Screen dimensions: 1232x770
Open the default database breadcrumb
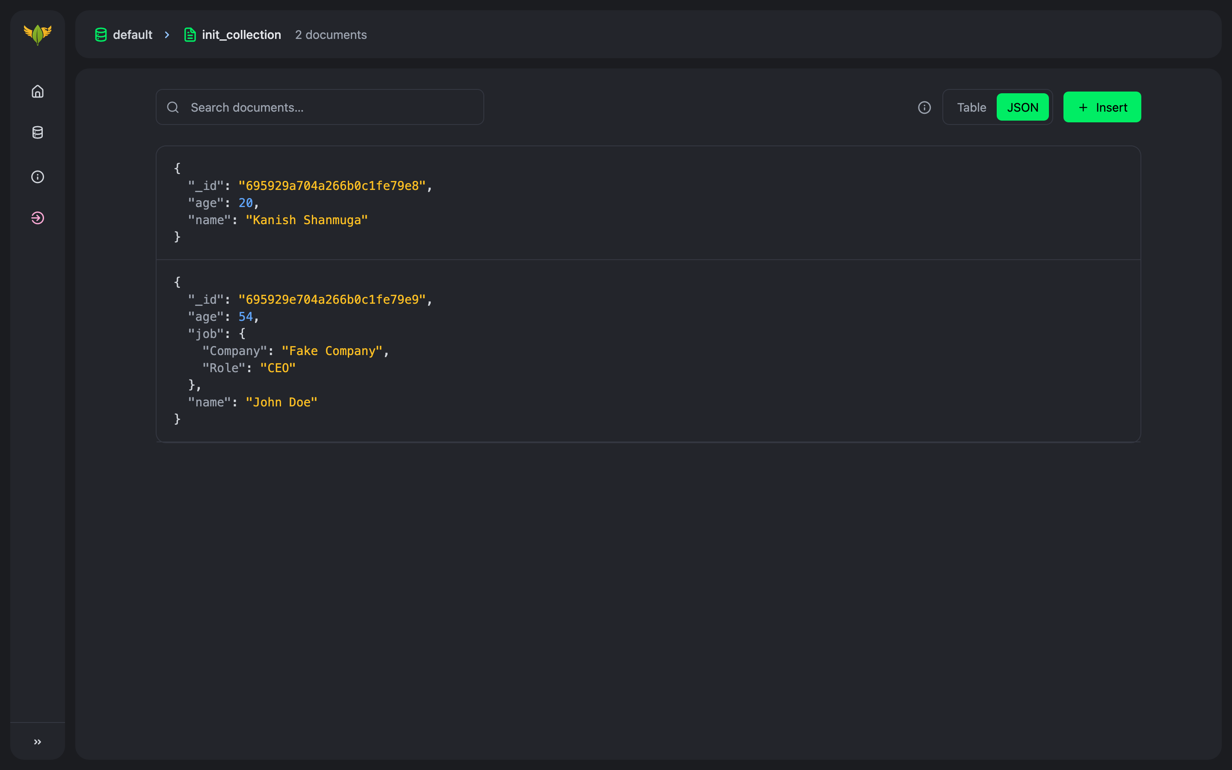coord(132,35)
